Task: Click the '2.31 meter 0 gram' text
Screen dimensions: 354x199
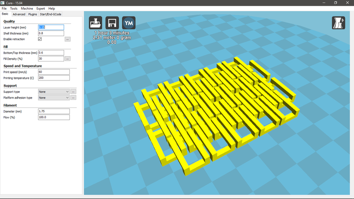Action: click(x=112, y=38)
